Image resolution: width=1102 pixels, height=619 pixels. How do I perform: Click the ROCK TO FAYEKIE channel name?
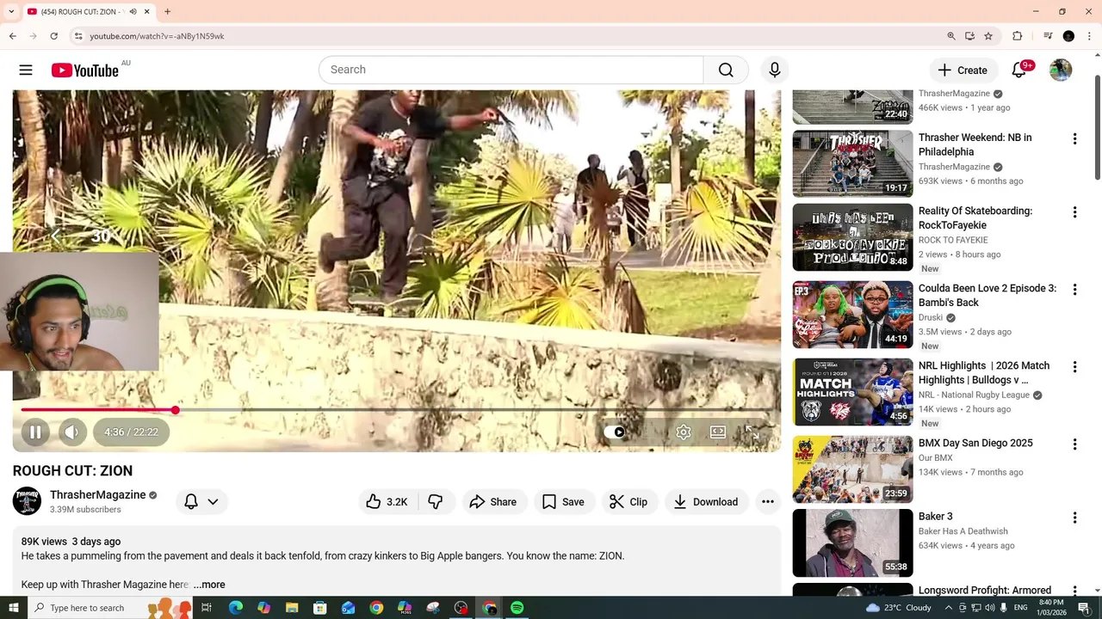point(953,240)
